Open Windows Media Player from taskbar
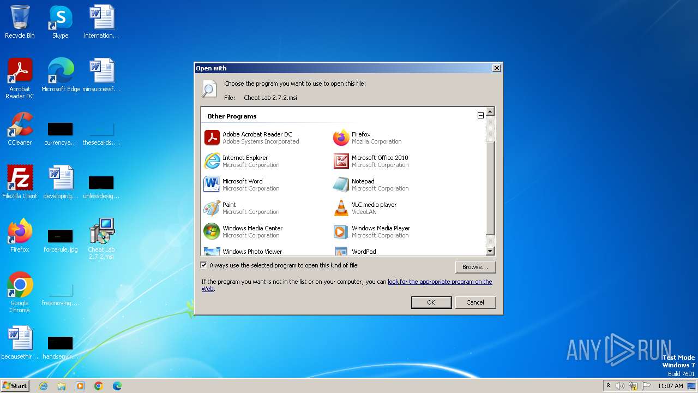The width and height of the screenshot is (698, 393). point(80,386)
